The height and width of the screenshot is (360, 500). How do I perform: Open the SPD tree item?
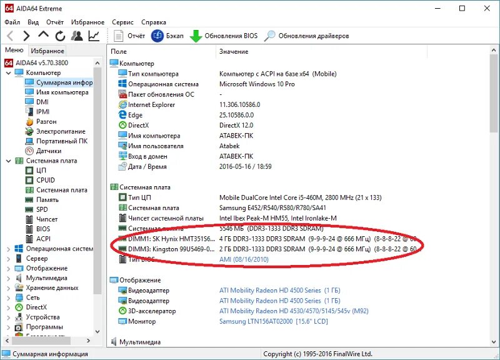click(37, 209)
